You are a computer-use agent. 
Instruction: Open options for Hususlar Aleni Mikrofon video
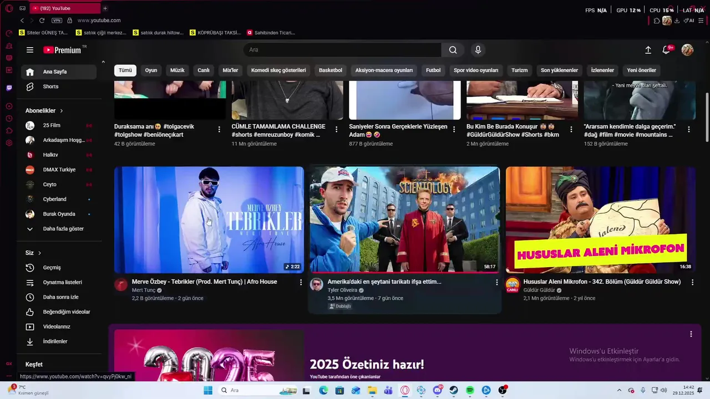point(692,282)
